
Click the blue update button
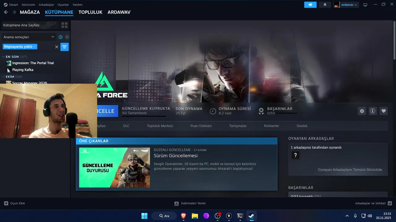[x=107, y=111]
